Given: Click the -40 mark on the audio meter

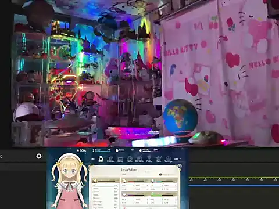Looking at the screenshot, I should pos(205,180).
